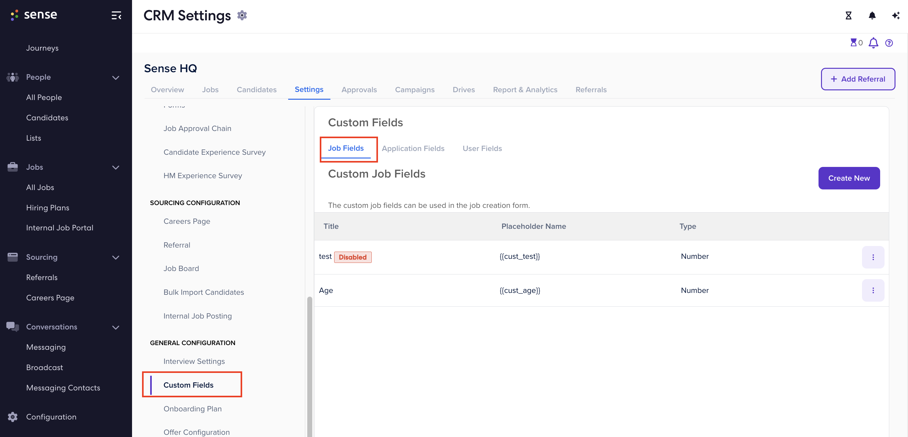The width and height of the screenshot is (908, 437).
Task: Select HM Experience Survey setting
Action: click(203, 176)
